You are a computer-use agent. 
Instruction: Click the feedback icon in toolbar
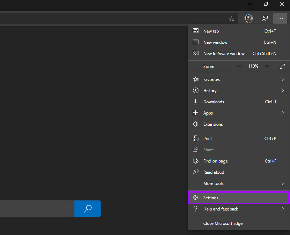(265, 19)
